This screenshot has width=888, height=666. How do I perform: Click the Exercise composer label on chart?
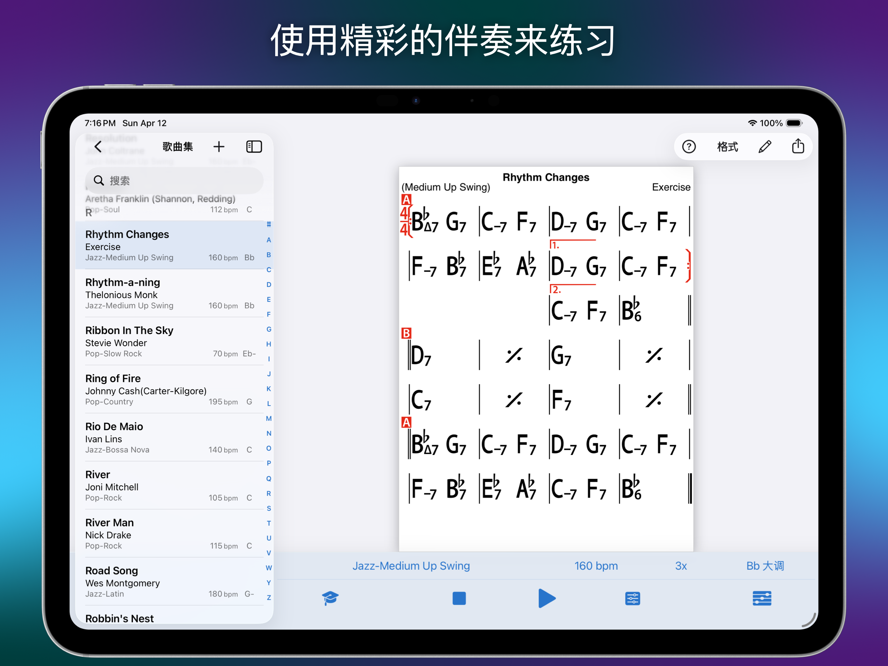(x=671, y=187)
